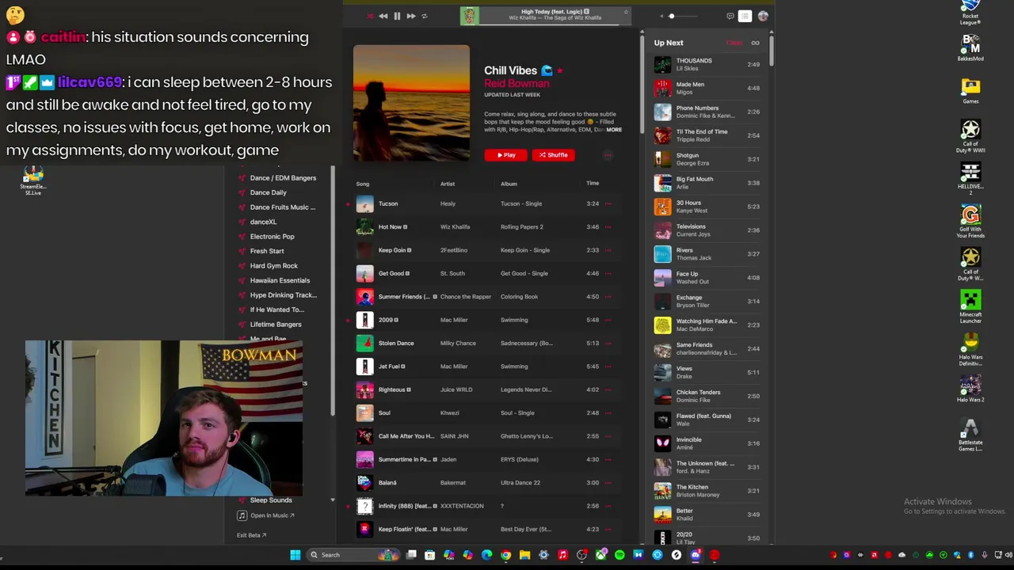Viewport: 1014px width, 570px height.
Task: Sort the track list by Song column
Action: [x=363, y=184]
